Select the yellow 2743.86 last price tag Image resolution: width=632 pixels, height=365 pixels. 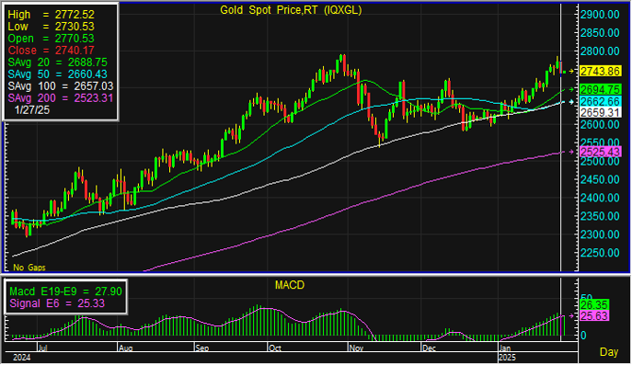(x=600, y=72)
